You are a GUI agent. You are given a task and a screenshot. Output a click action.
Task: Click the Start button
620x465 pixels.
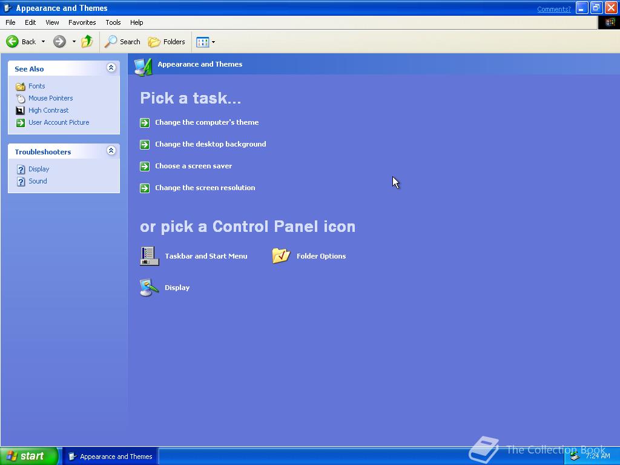click(29, 456)
